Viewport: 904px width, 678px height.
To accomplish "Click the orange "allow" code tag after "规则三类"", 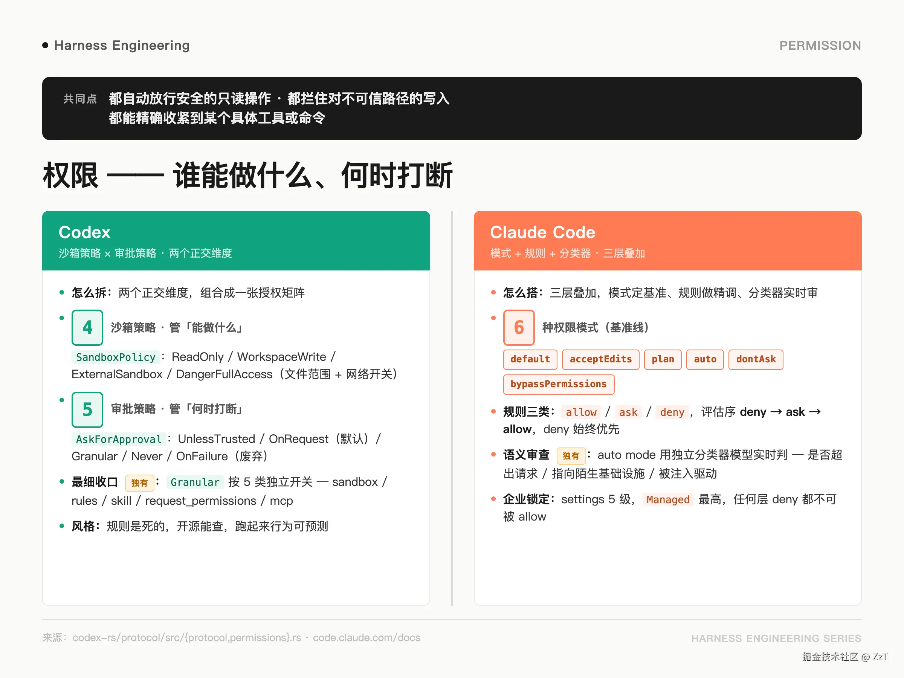I will [x=581, y=412].
